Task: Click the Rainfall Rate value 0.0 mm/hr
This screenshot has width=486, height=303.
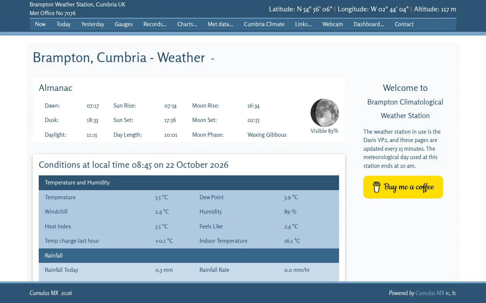Action: pos(297,270)
